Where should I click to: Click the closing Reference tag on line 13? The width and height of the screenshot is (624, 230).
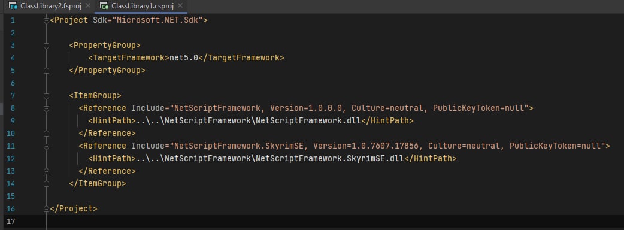[x=107, y=171]
